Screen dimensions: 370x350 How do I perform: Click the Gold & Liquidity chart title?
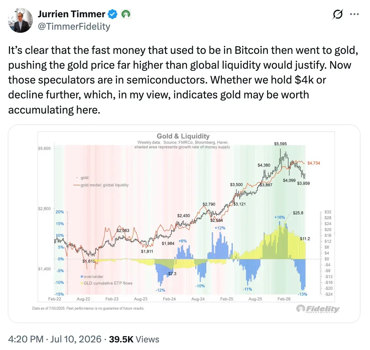(x=183, y=136)
